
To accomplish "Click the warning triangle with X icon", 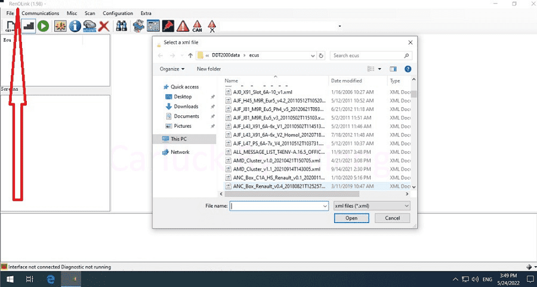I will click(212, 26).
